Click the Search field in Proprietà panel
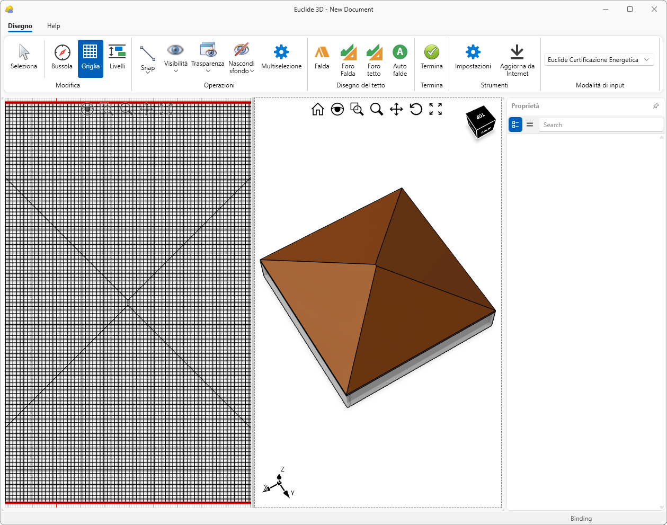The height and width of the screenshot is (525, 667). click(x=600, y=125)
